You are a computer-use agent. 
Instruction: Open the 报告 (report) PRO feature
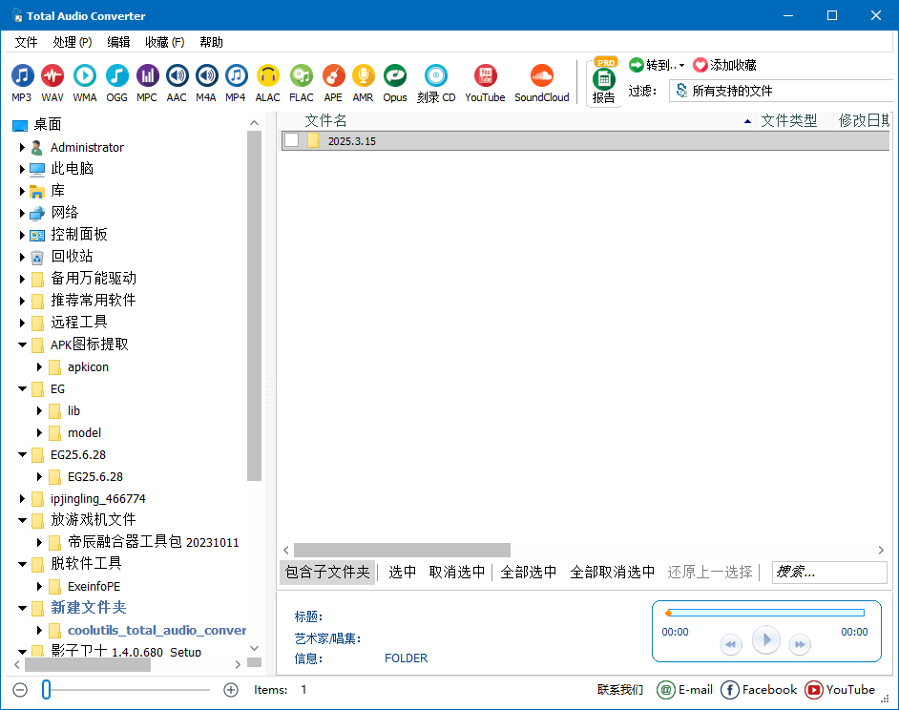(x=604, y=82)
